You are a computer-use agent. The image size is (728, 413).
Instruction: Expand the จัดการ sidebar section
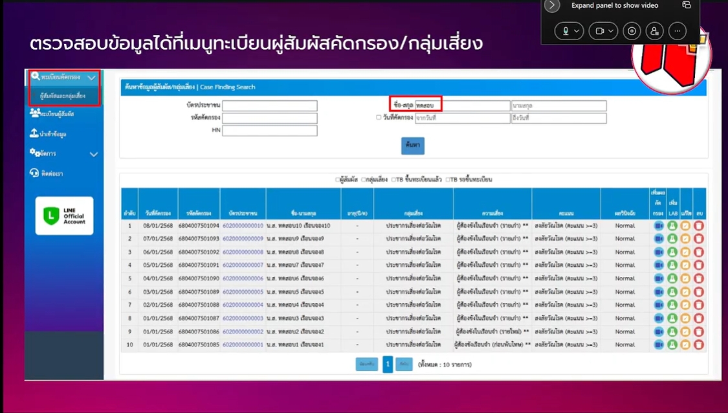94,153
